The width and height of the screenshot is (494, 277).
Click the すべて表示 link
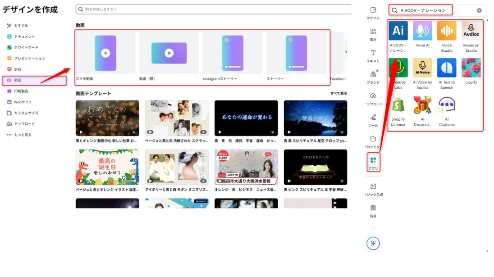point(338,93)
